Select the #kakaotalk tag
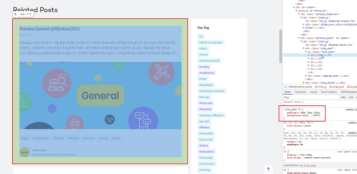 point(206,158)
